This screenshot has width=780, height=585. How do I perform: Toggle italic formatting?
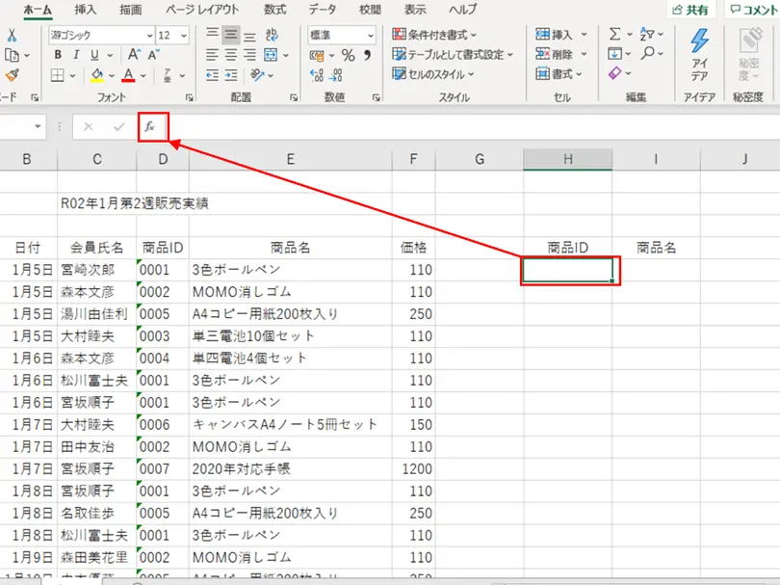(75, 56)
